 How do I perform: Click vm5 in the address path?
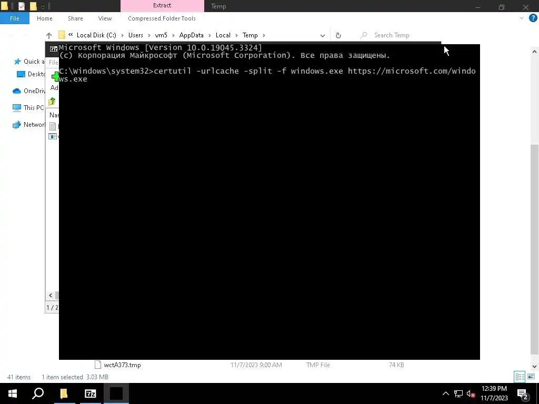[161, 35]
